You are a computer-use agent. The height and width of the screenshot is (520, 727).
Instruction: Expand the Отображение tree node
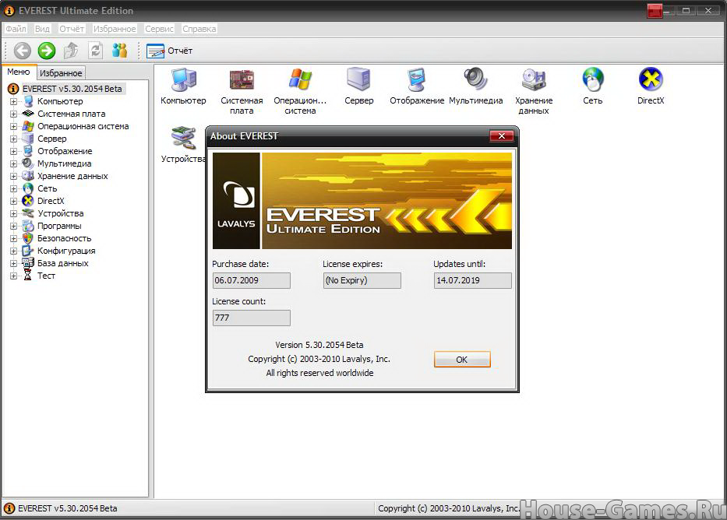pos(13,152)
